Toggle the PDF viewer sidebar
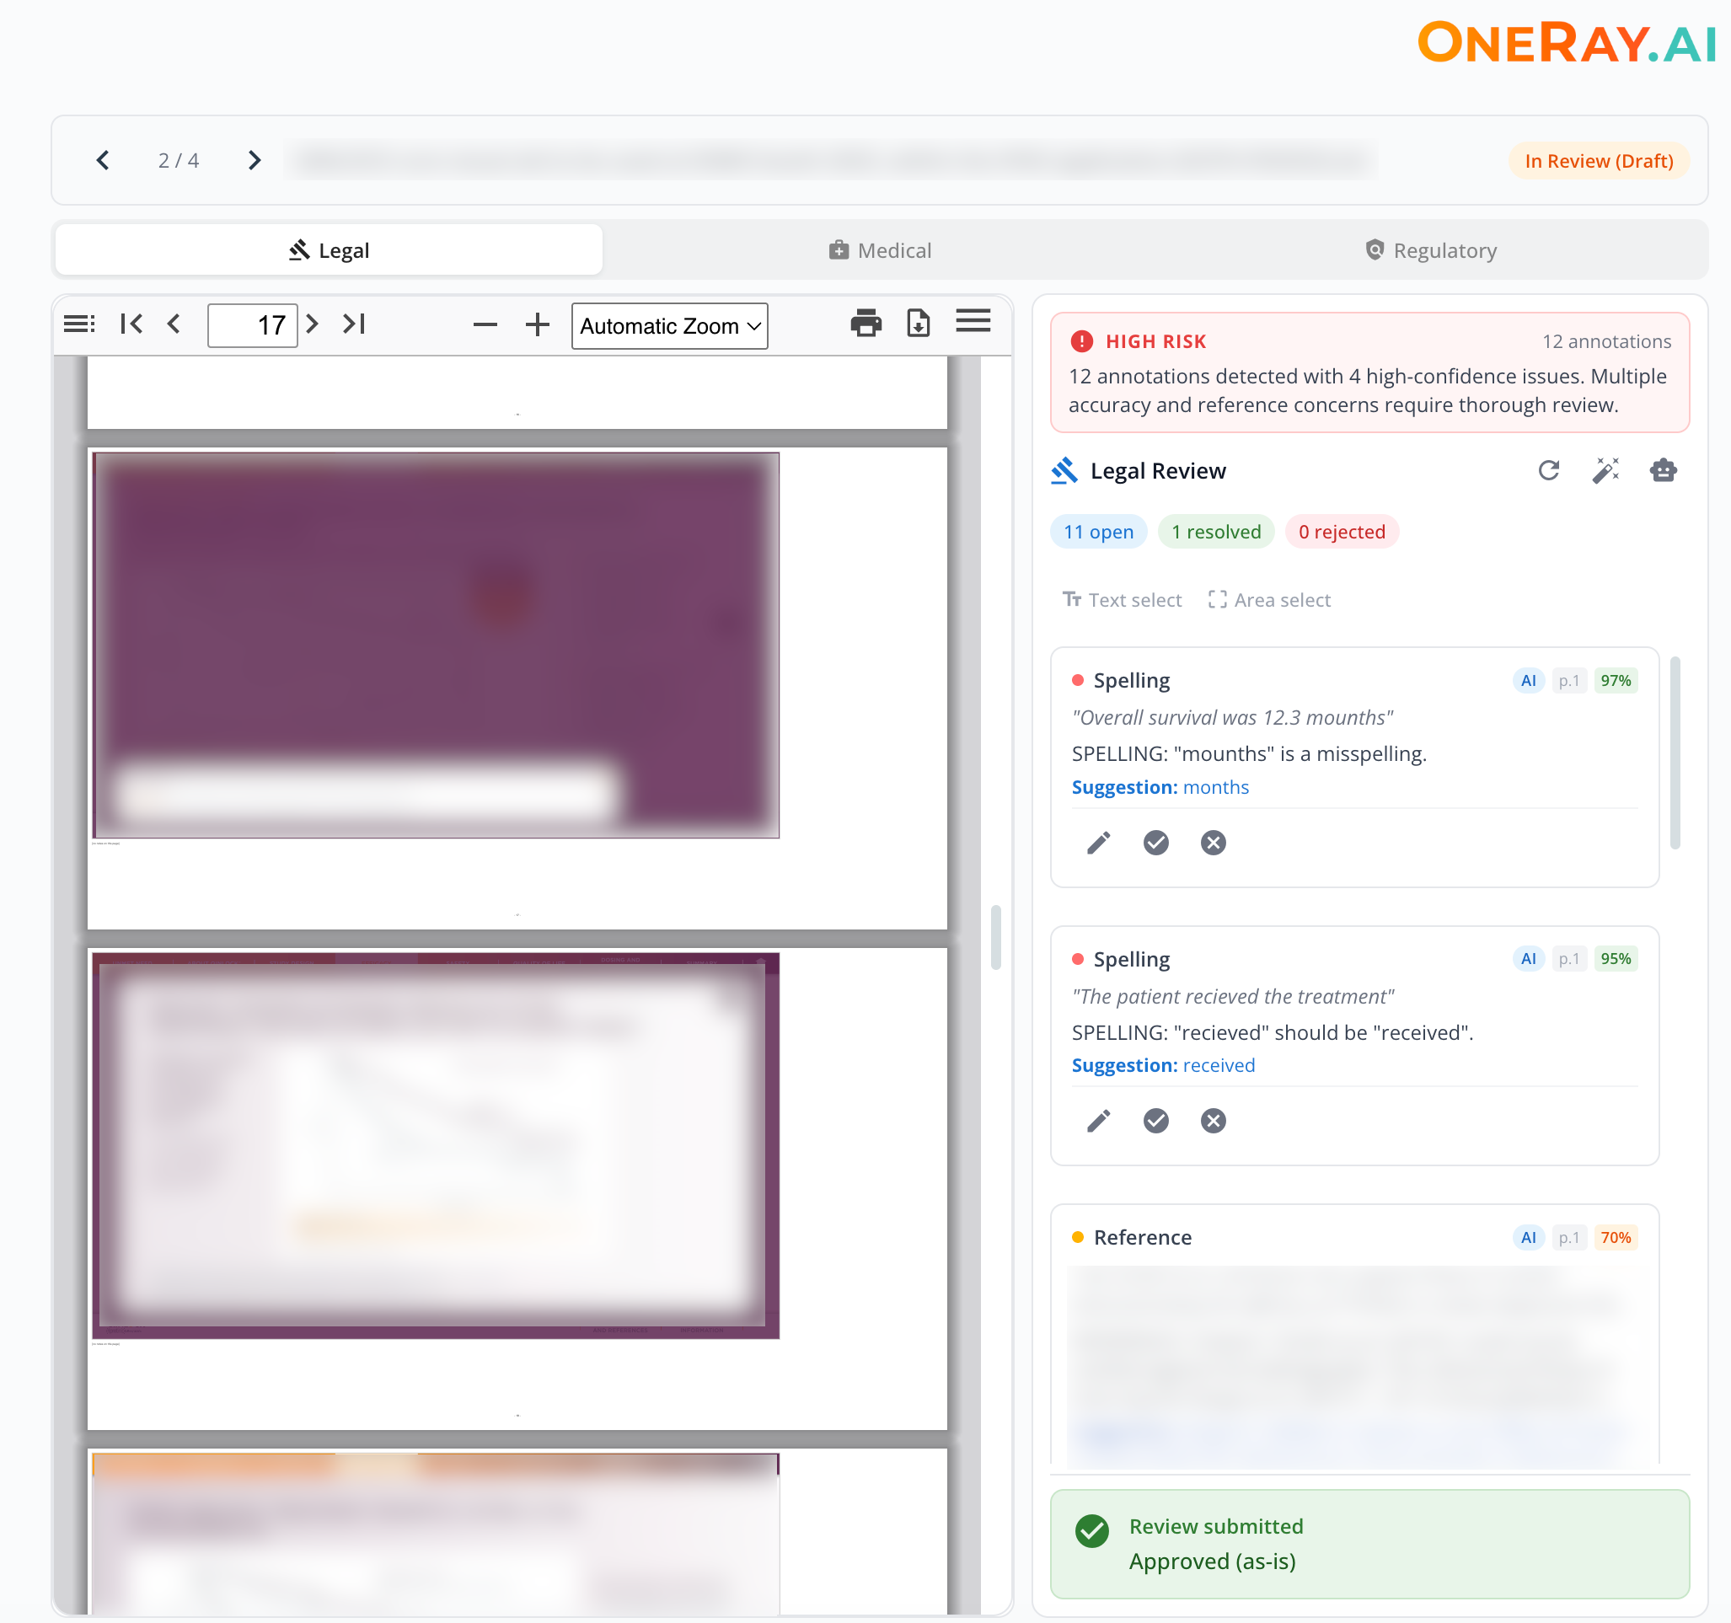The image size is (1731, 1623). 79,324
